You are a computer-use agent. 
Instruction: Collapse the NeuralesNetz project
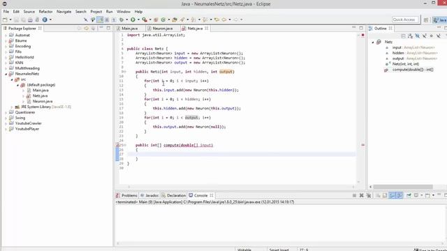coord(6,74)
